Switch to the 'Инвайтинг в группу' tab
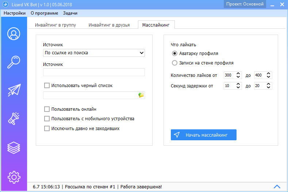This screenshot has height=192, width=288. tap(55, 25)
